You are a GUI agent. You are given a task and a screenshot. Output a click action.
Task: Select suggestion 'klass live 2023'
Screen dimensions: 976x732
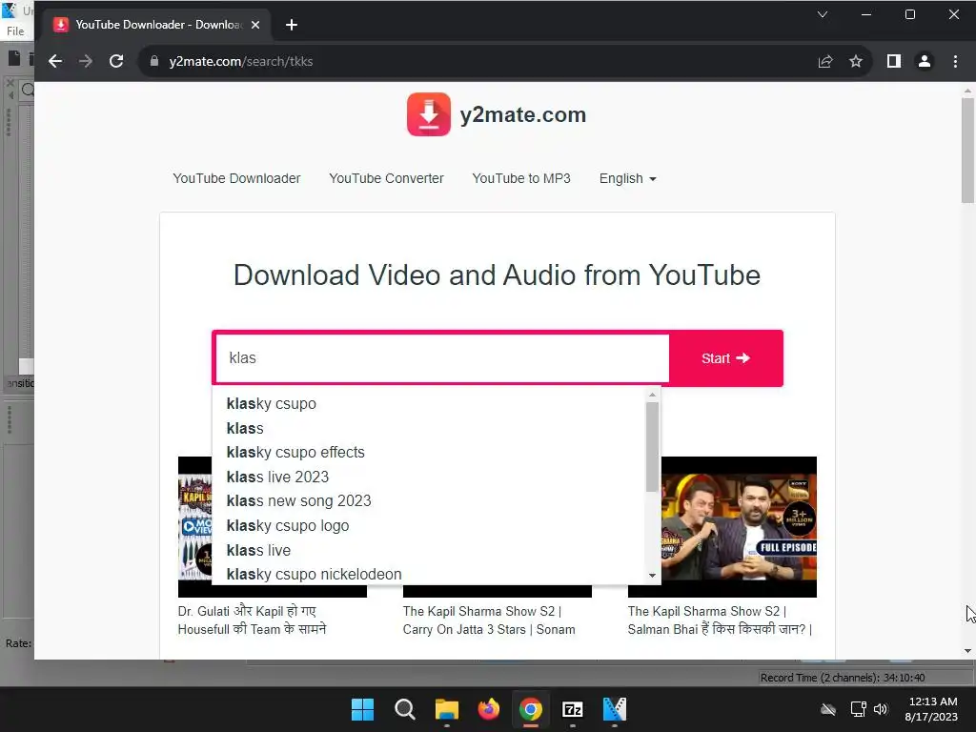click(430, 477)
